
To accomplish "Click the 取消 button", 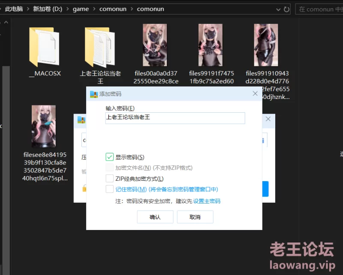I will [195, 217].
